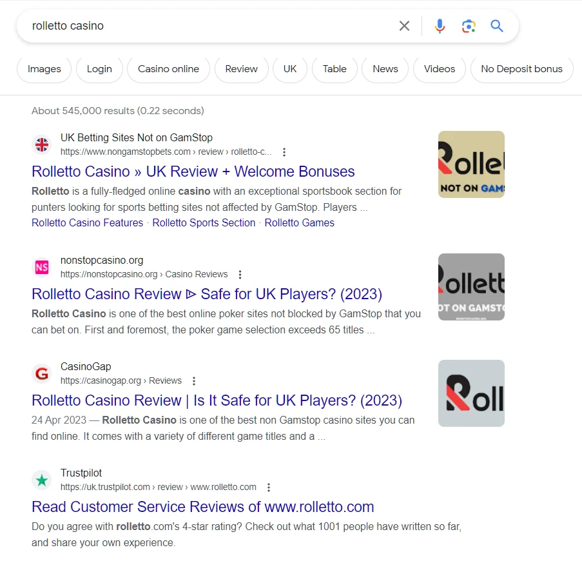Click the 'nonstopcasino.org' site name
Image resolution: width=582 pixels, height=561 pixels.
coord(102,261)
